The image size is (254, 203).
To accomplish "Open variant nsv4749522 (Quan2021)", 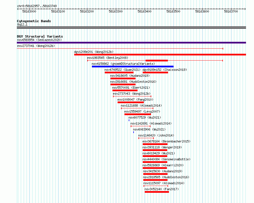I will [122, 70].
